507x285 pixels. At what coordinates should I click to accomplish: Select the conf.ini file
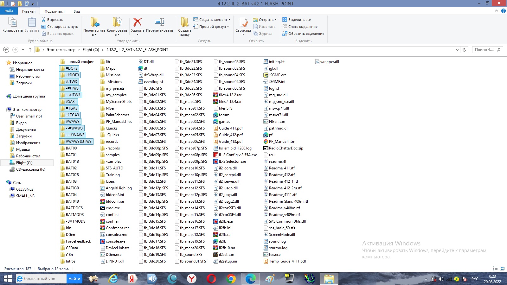click(109, 215)
